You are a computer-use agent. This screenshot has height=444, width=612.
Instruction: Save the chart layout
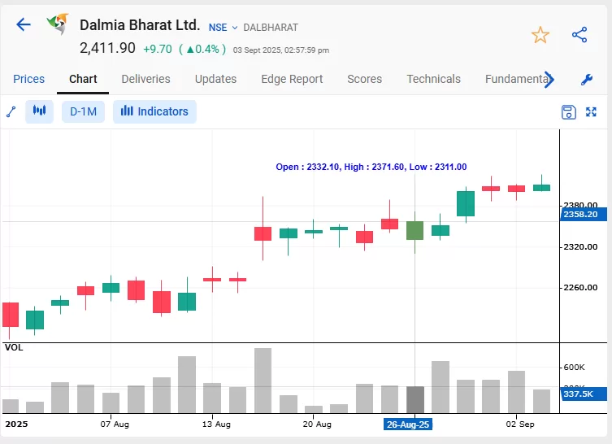[x=569, y=112]
